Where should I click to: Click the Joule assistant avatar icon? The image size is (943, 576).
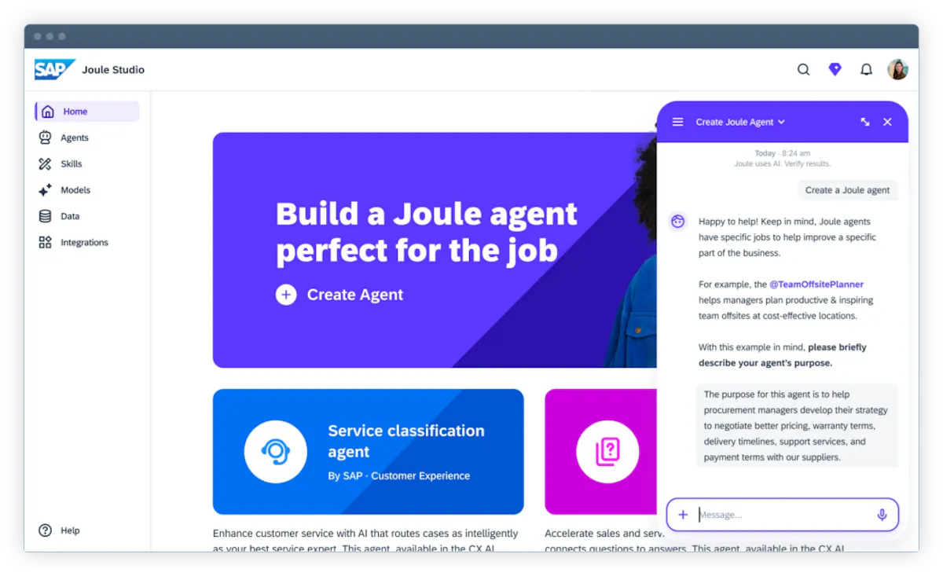click(x=677, y=222)
